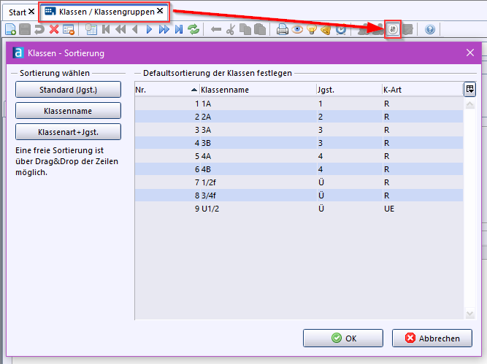Click the Abbrechen button
Viewport: 487px width, 364px height.
432,338
